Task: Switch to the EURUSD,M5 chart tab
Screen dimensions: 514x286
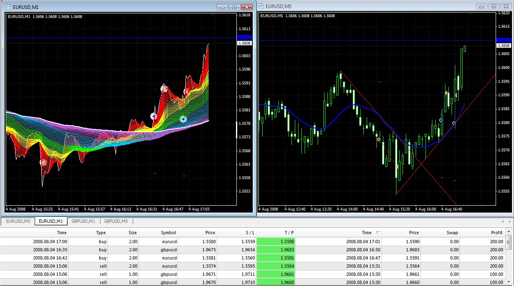Action: [17, 221]
